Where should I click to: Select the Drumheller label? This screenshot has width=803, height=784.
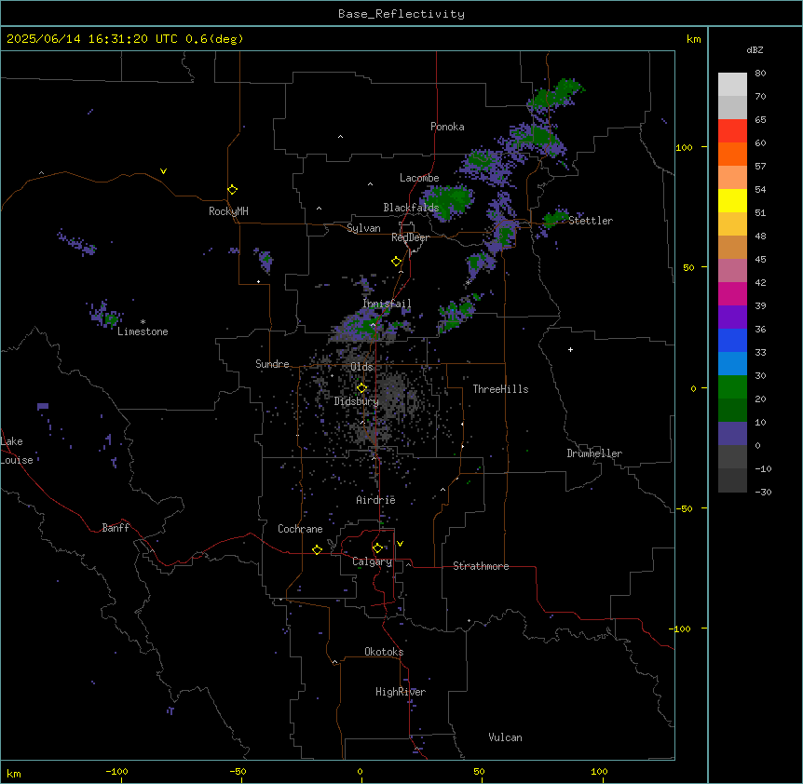point(594,453)
